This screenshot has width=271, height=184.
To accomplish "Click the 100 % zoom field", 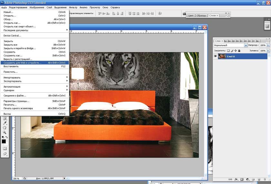I will tap(16, 178).
